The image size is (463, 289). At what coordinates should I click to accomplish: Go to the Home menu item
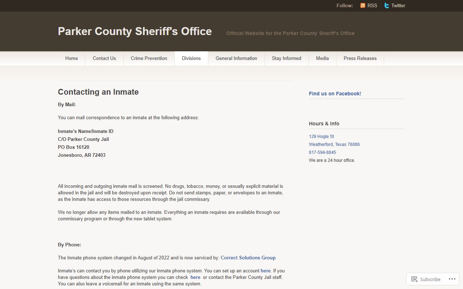pos(72,59)
